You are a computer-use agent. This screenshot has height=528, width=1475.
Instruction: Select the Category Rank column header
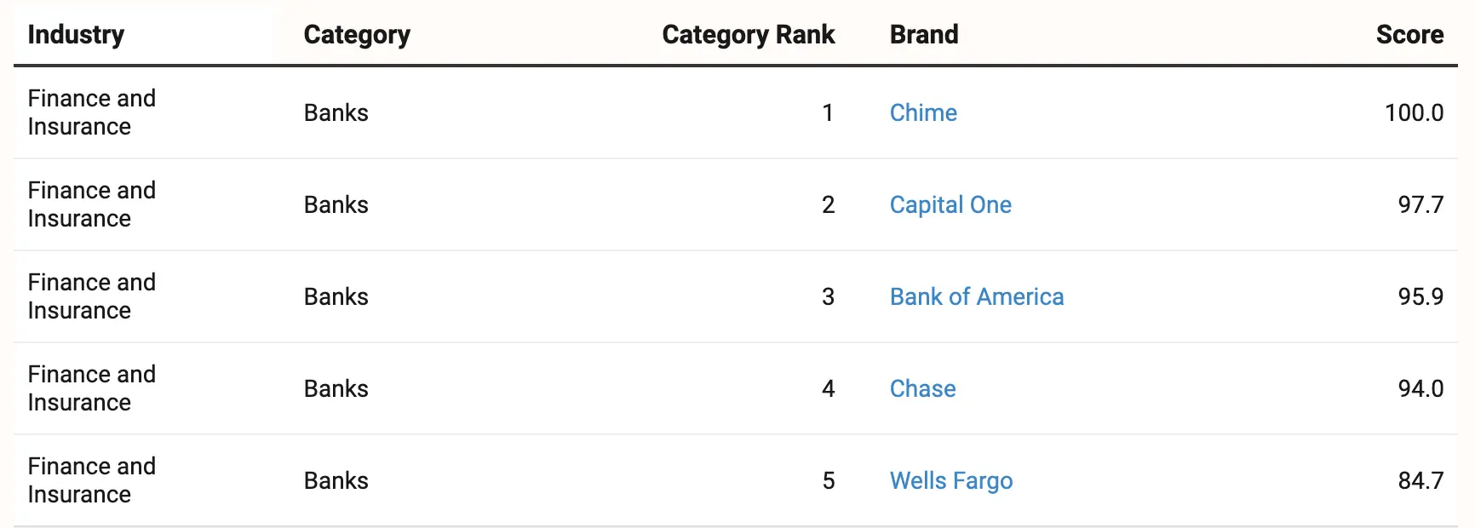pos(748,34)
